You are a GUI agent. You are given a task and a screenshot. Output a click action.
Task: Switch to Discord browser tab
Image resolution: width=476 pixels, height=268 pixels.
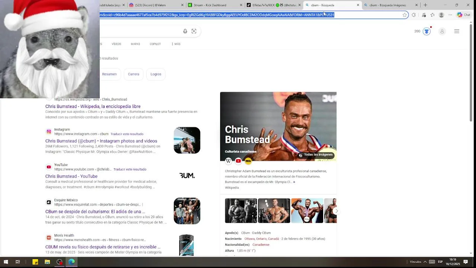click(156, 5)
